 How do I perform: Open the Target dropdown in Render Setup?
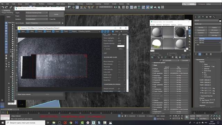(x=37, y=12)
